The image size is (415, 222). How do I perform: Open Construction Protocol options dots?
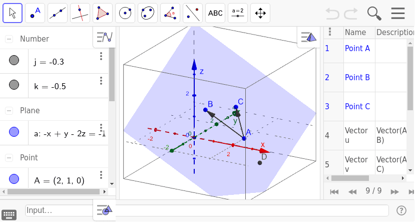pos(330,32)
